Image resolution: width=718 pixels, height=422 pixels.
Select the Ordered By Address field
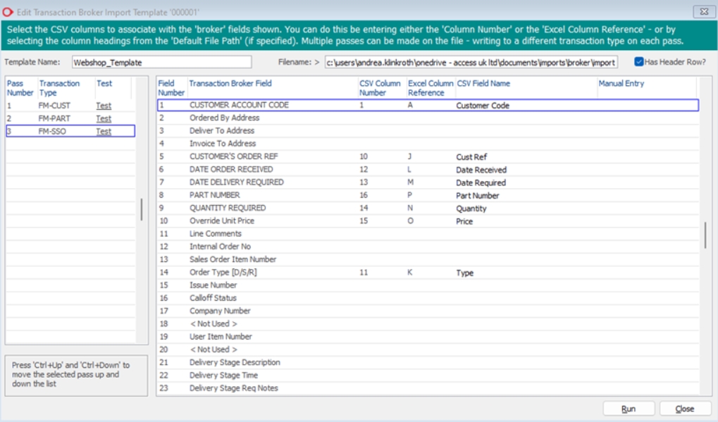pyautogui.click(x=428, y=118)
